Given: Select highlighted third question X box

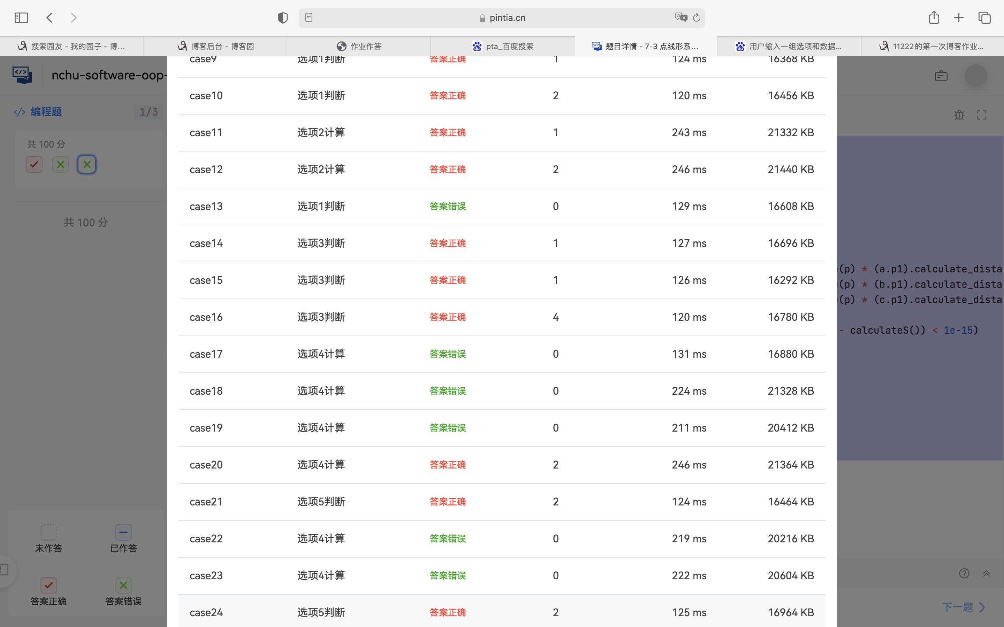Looking at the screenshot, I should coord(87,165).
